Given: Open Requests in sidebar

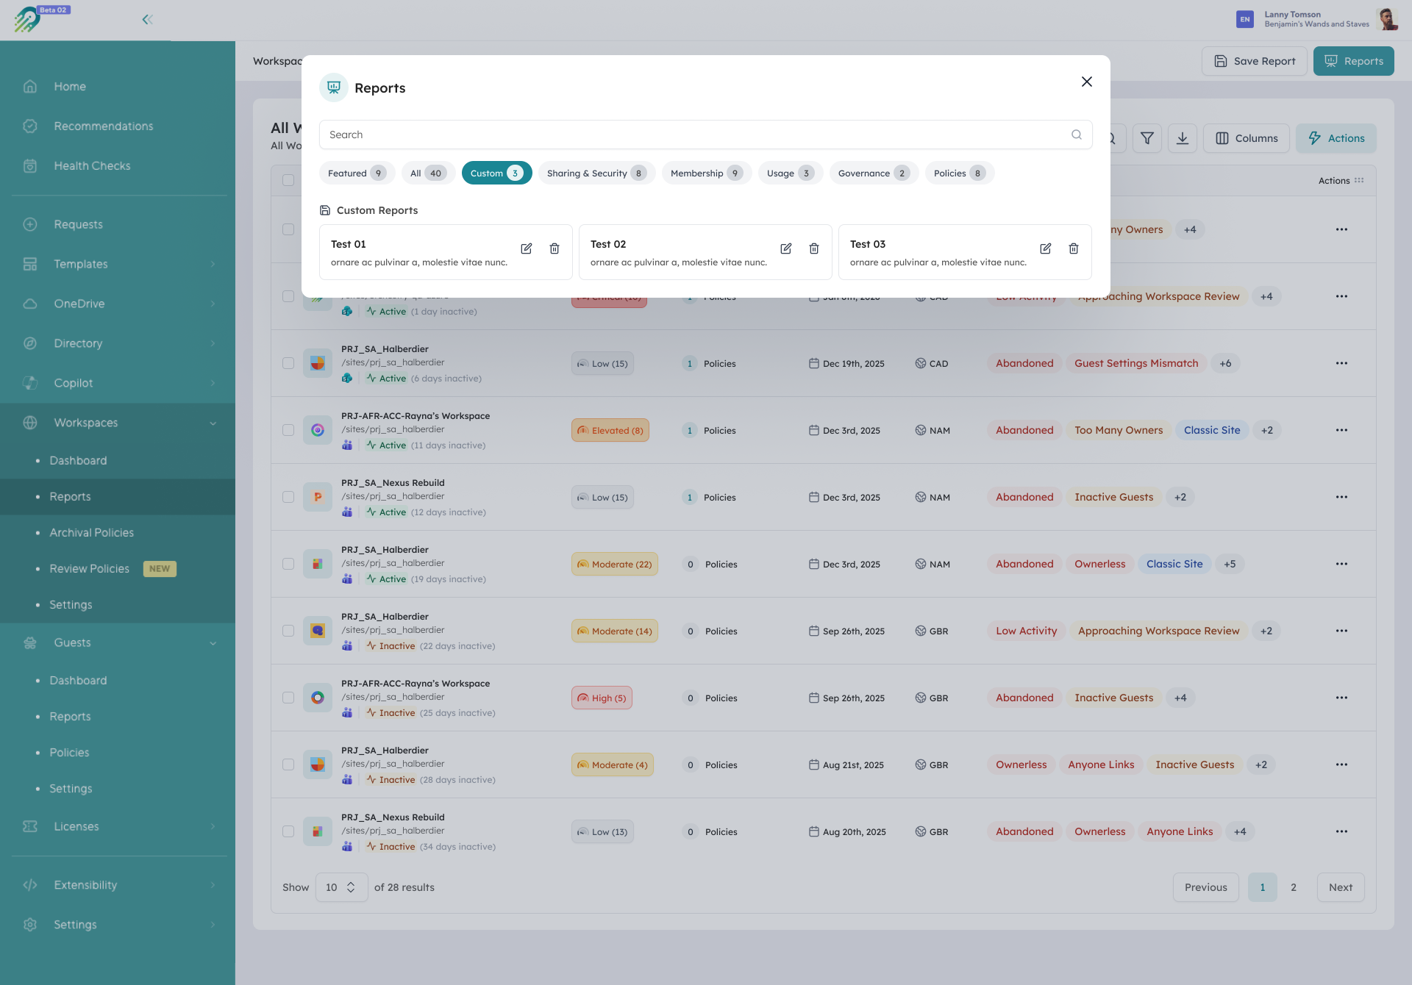Looking at the screenshot, I should tap(78, 224).
